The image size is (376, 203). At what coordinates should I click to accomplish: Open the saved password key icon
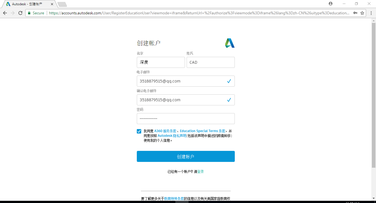pyautogui.click(x=355, y=13)
